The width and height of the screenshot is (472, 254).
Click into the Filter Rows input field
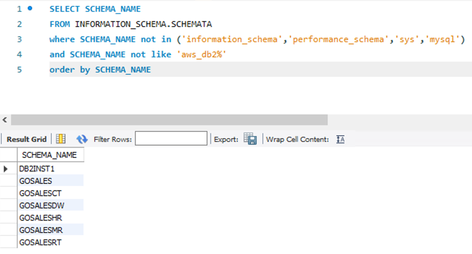(x=171, y=139)
